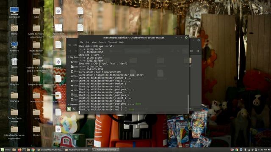Collapse My Computer section in sidebar

pos(69,57)
